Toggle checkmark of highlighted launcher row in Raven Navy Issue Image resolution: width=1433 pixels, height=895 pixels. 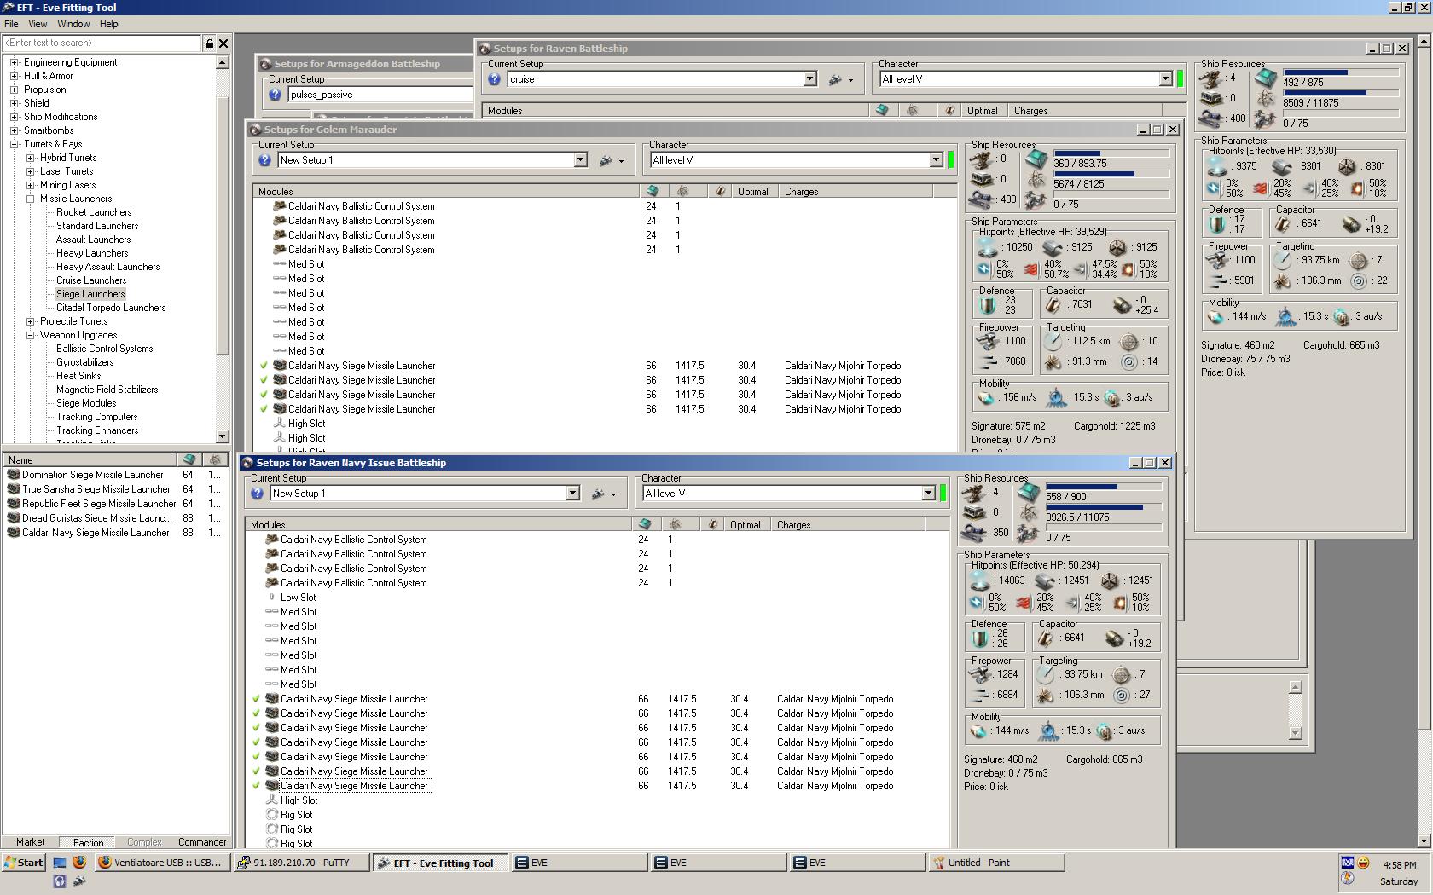coord(257,786)
